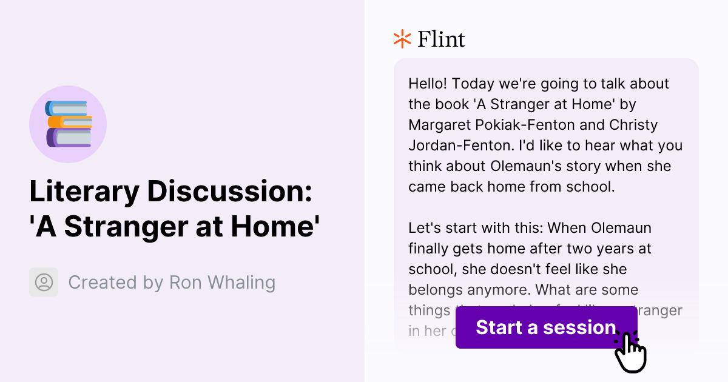
Task: Select the orange spark symbol beside 'Flint'
Action: pos(401,38)
